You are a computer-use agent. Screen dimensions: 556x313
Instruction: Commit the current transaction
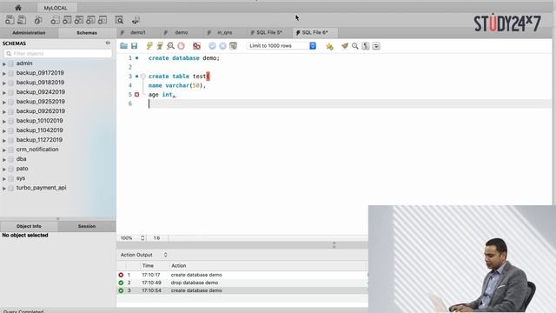[x=212, y=46]
